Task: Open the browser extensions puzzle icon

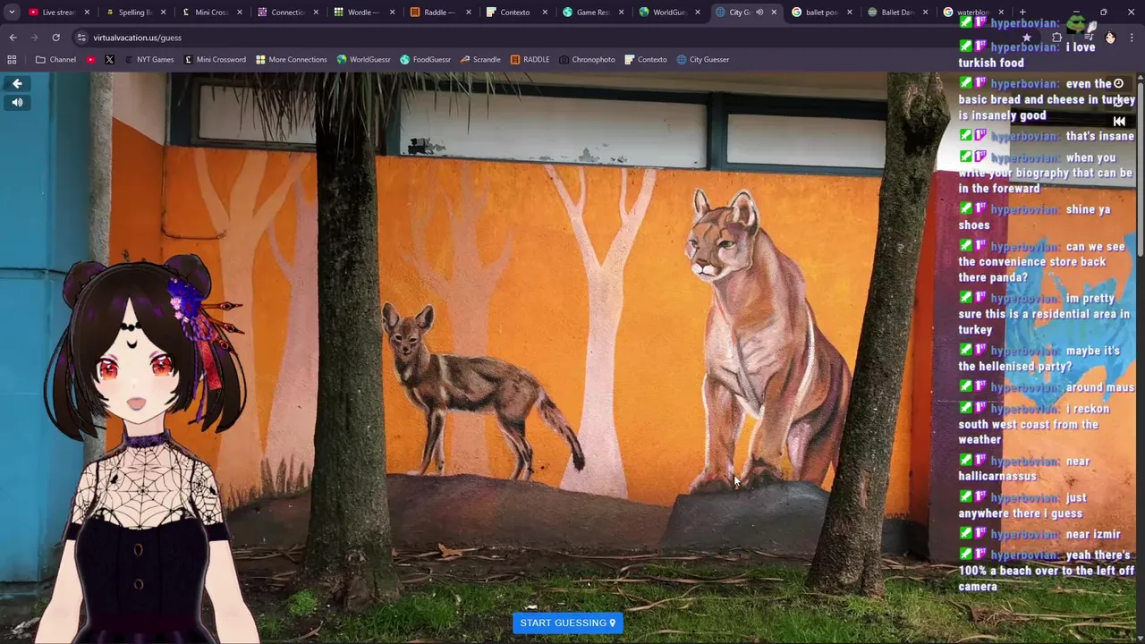Action: (1056, 38)
